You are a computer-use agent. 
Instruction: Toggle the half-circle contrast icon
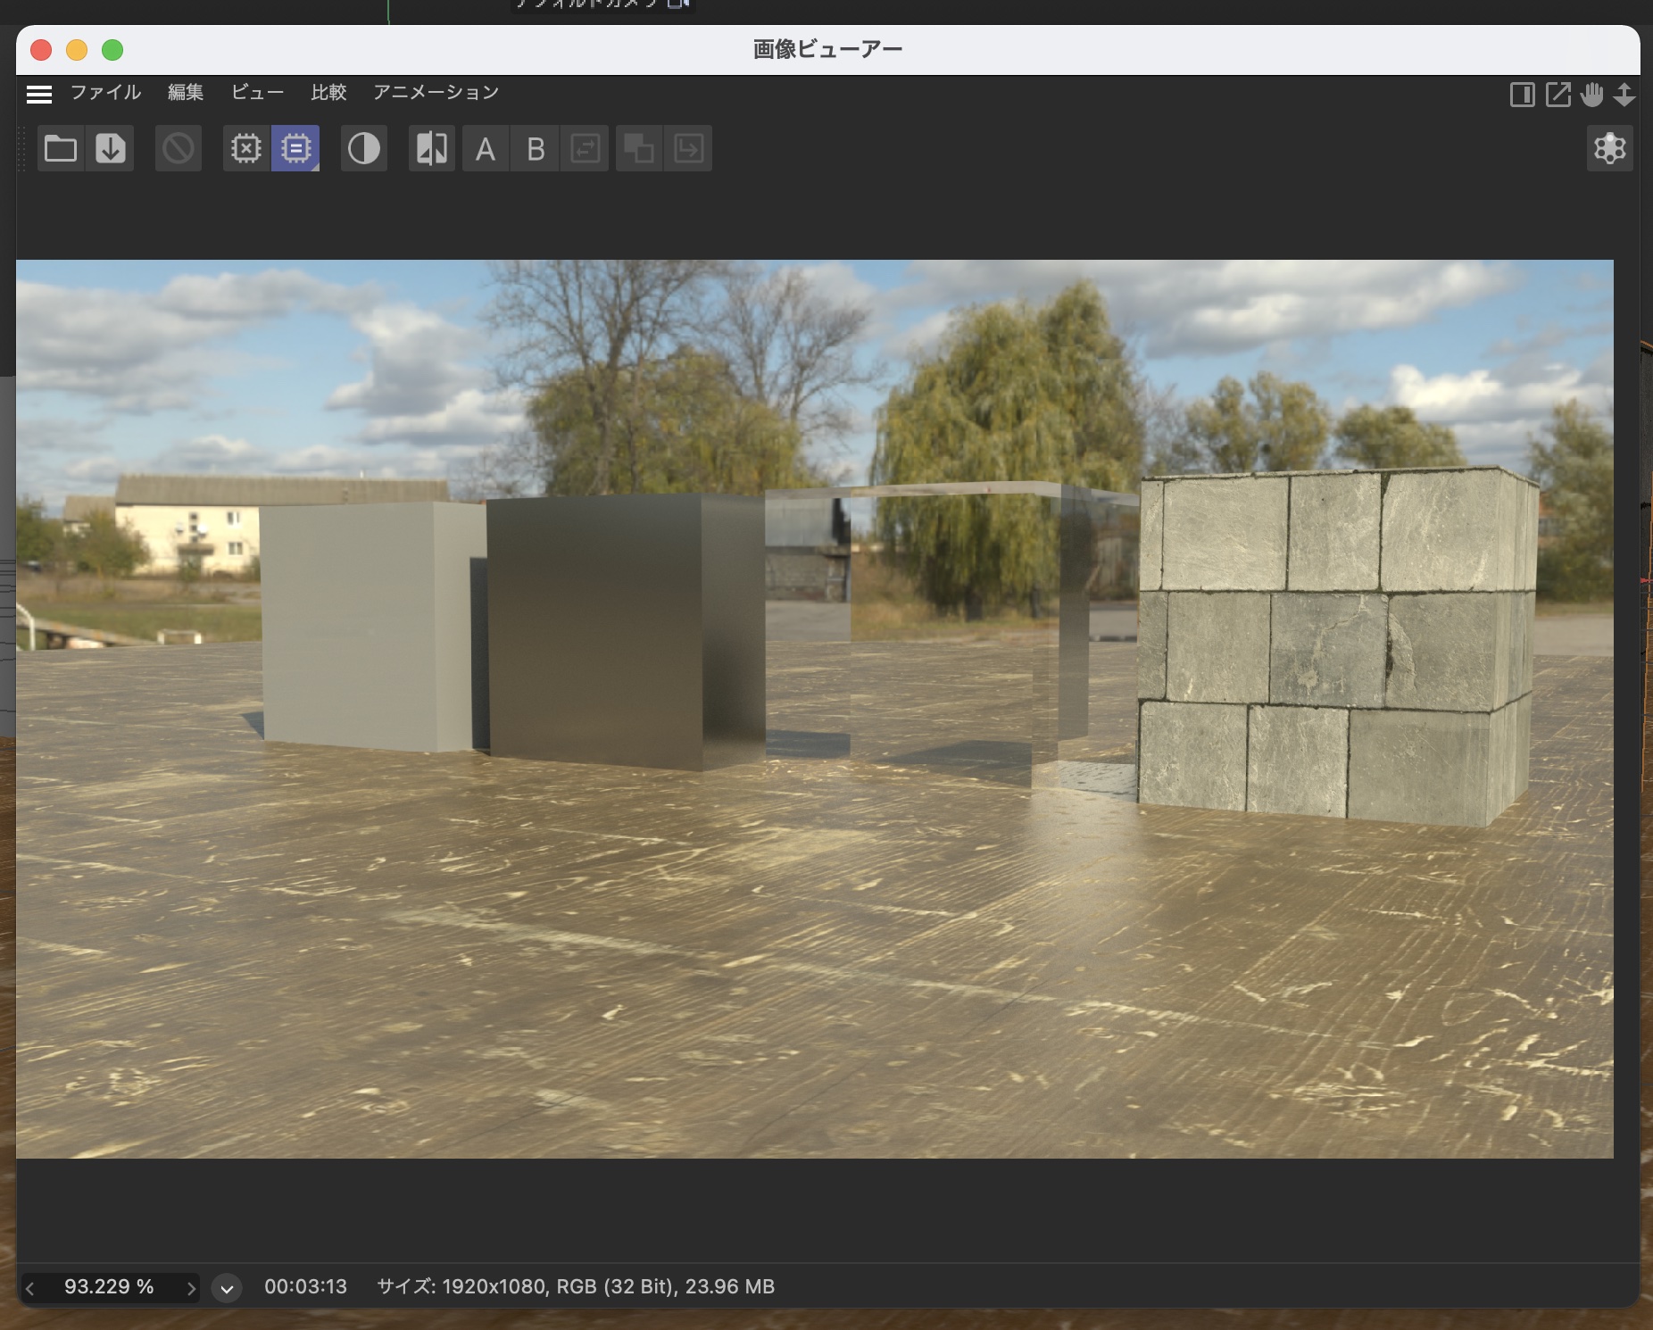pos(363,148)
